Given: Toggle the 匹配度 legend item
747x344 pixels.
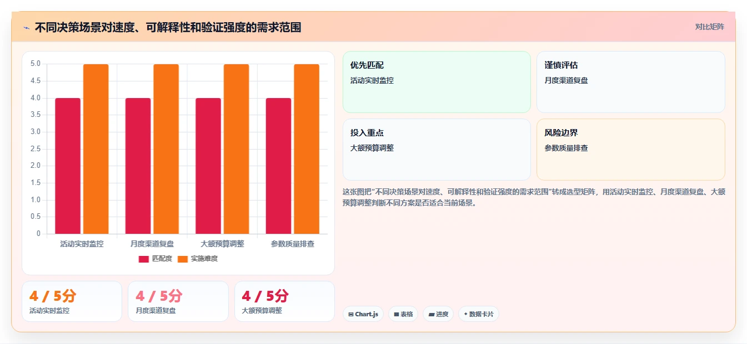Looking at the screenshot, I should tap(156, 259).
